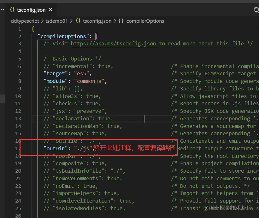
Task: Click the /* Basic Options */ comment
Action: point(72,59)
